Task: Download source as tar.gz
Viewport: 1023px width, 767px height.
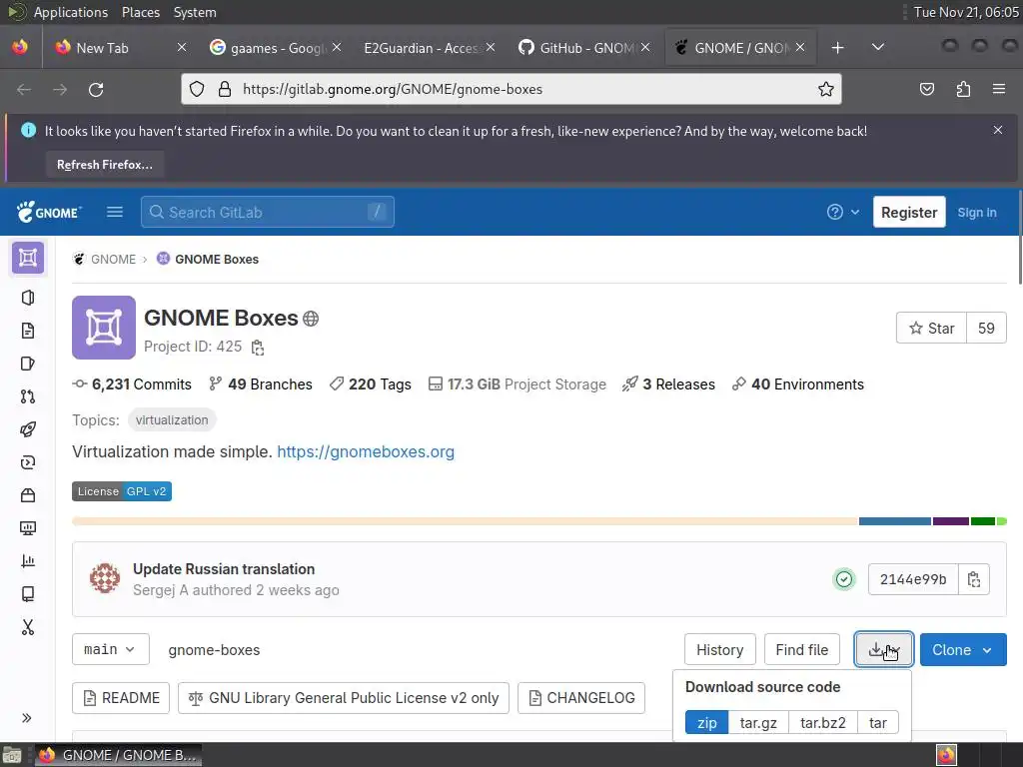Action: 758,723
